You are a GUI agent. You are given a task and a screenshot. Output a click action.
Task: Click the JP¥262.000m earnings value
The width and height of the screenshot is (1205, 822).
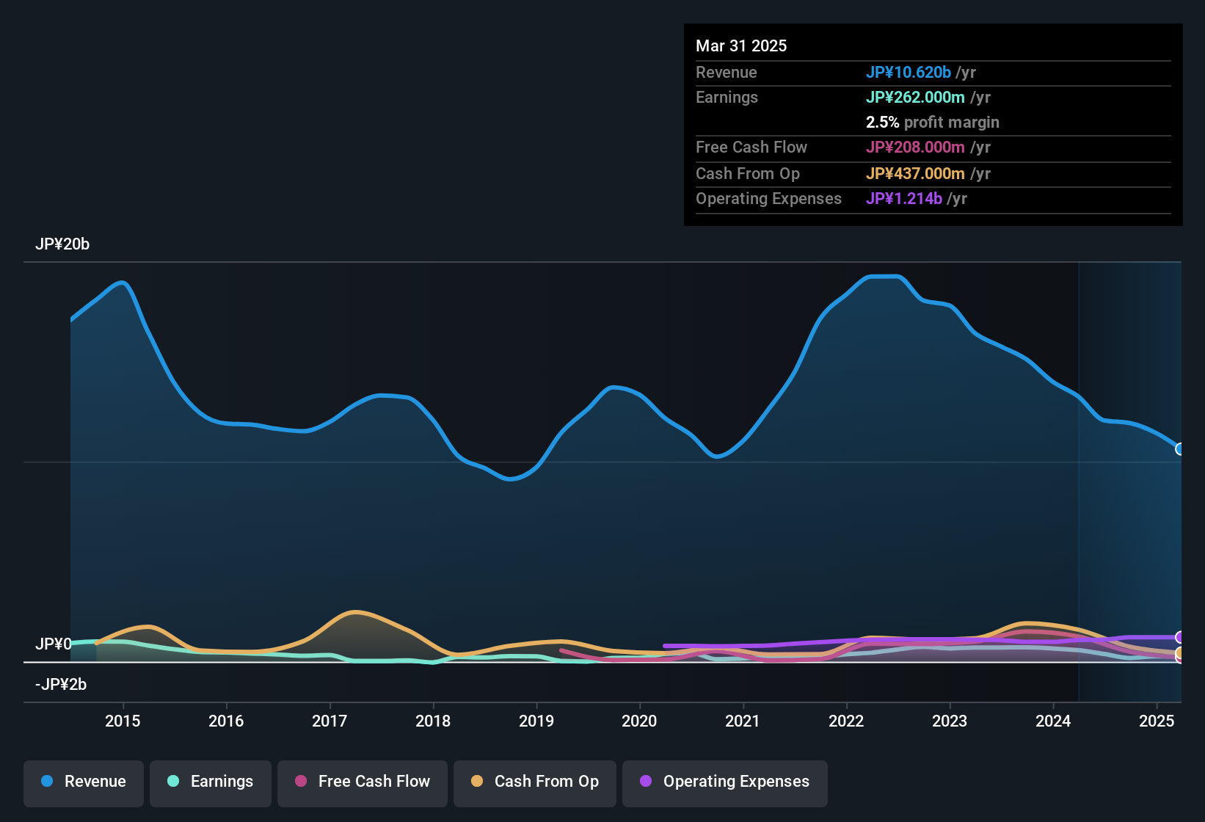click(x=915, y=97)
